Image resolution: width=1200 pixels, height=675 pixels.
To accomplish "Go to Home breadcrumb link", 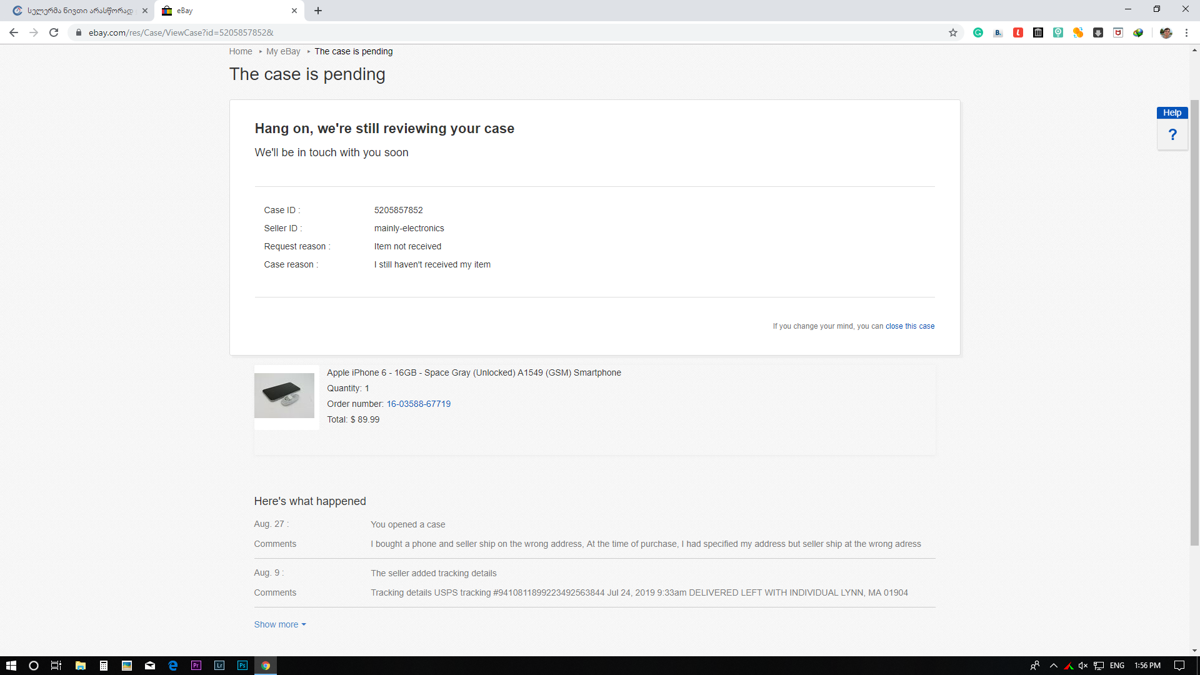I will [x=241, y=51].
